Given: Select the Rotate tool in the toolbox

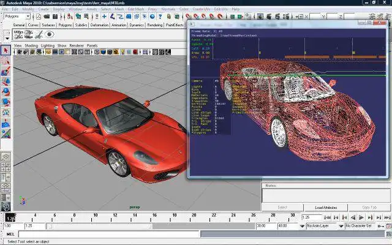Looking at the screenshot, I should [6, 92].
